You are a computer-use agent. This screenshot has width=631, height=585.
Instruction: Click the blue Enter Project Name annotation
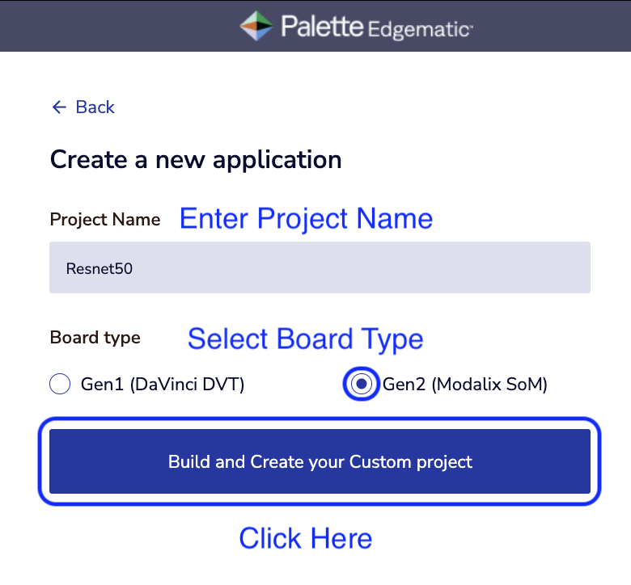coord(306,218)
